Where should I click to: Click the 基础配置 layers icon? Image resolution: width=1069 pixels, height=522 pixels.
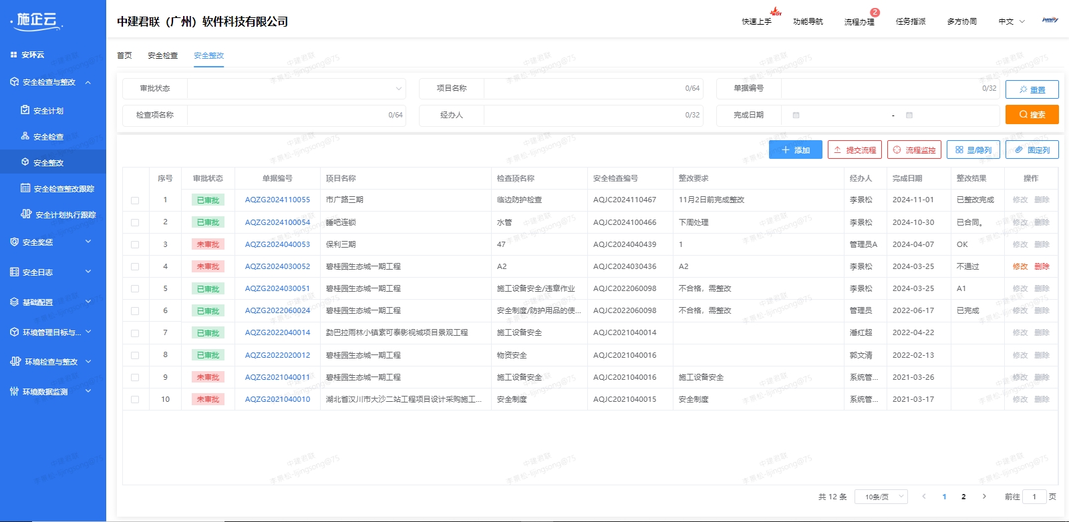click(x=15, y=302)
